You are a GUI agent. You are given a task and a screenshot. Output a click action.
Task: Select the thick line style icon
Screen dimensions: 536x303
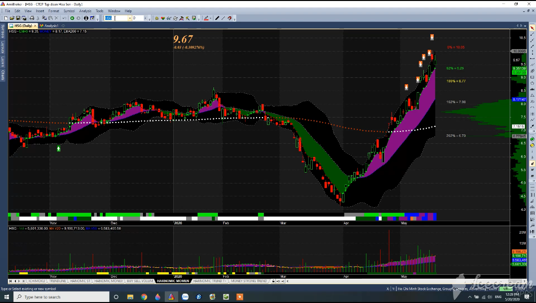coord(217,18)
